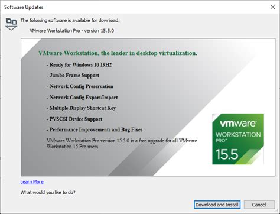Click the 'free upgrade for all VMware' paragraph

pyautogui.click(x=122, y=144)
